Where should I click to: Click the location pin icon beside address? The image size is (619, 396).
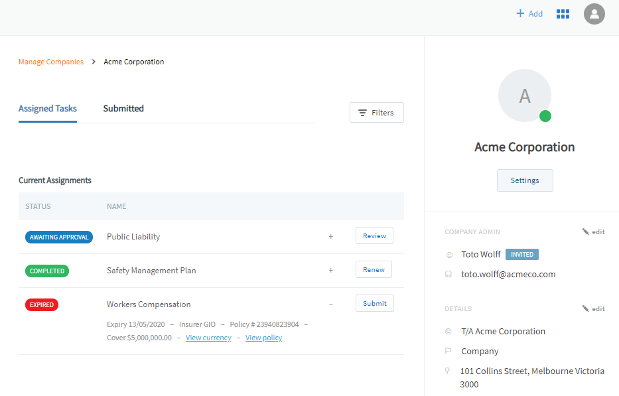[448, 371]
